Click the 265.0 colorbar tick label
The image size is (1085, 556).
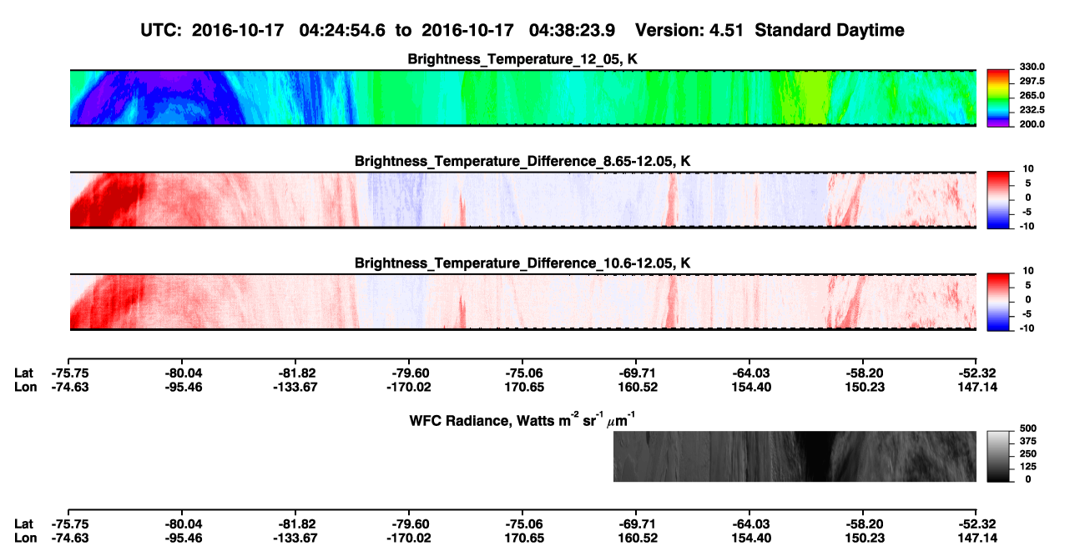[1032, 95]
